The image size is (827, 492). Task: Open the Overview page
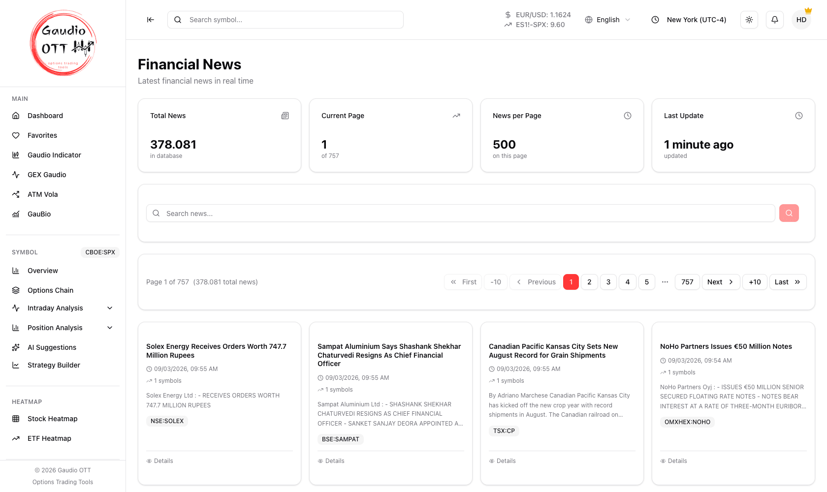[x=63, y=271]
